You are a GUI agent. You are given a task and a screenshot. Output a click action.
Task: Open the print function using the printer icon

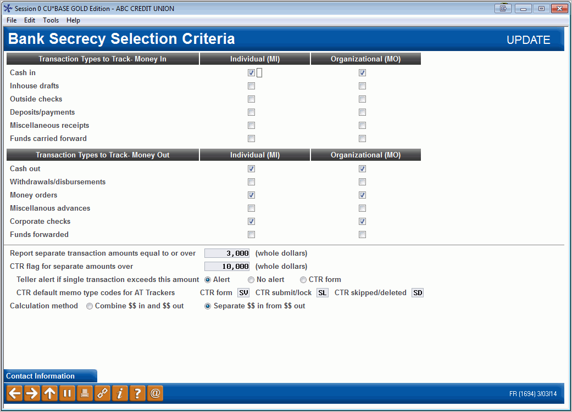85,393
